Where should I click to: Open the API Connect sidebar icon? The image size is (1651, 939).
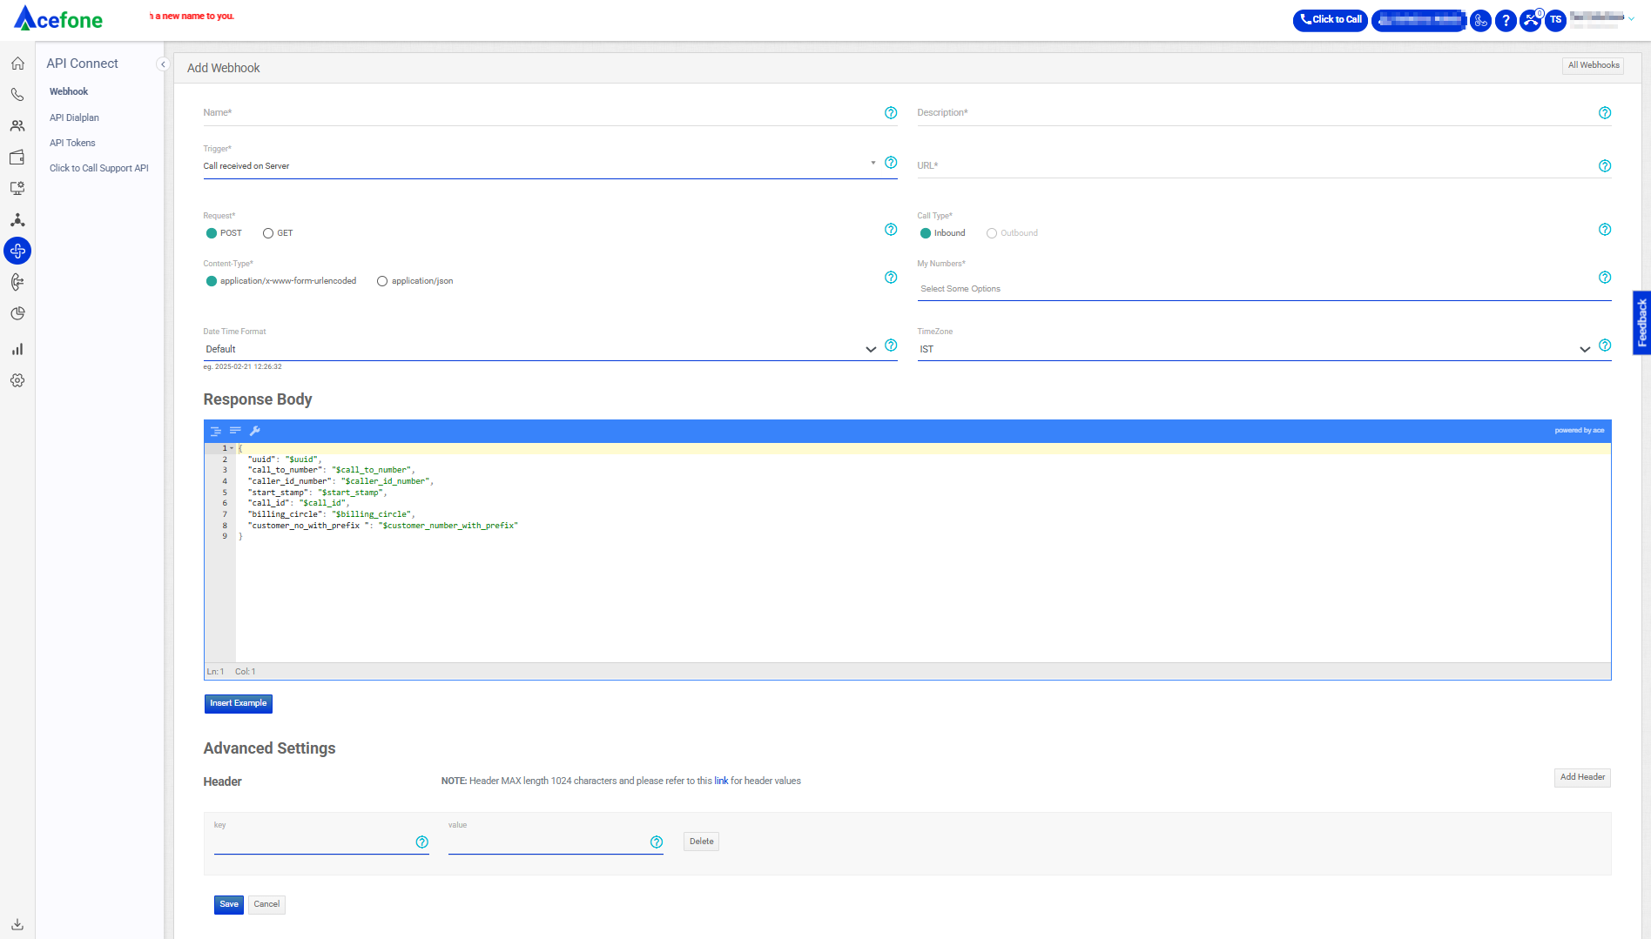click(x=17, y=251)
